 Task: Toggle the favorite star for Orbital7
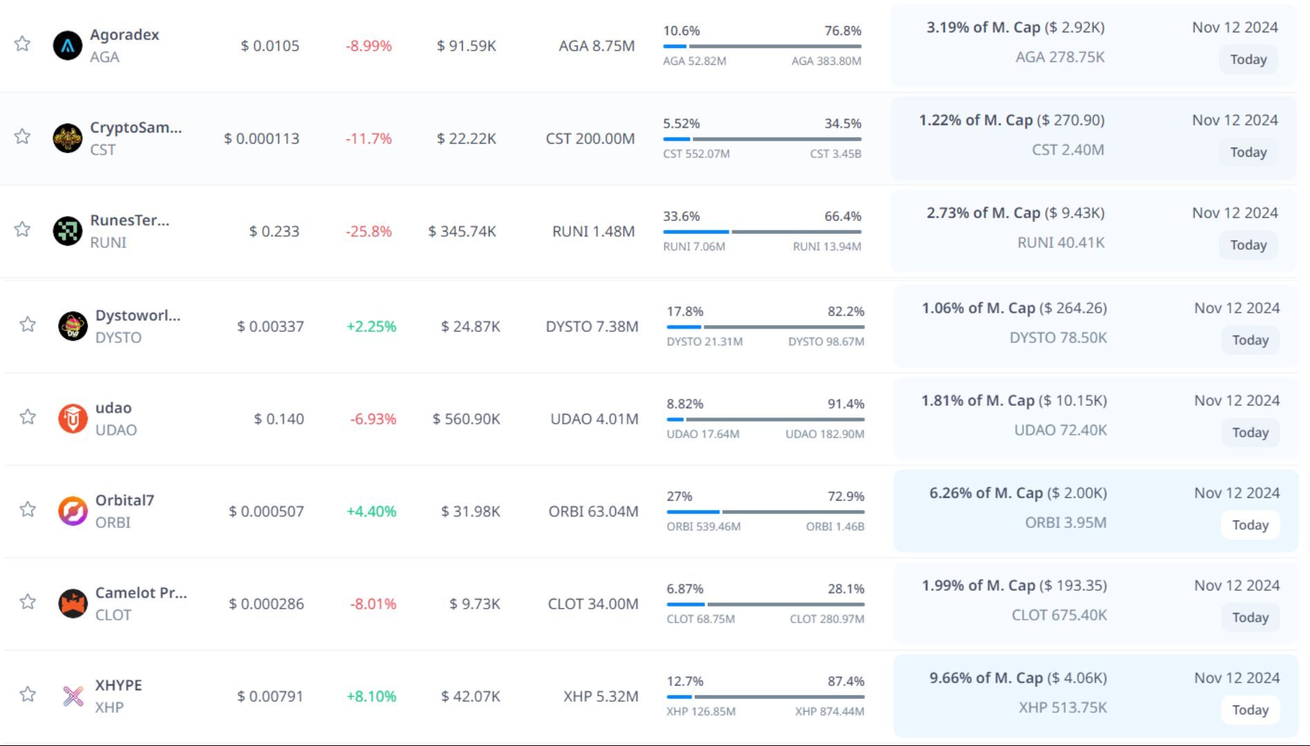click(28, 509)
